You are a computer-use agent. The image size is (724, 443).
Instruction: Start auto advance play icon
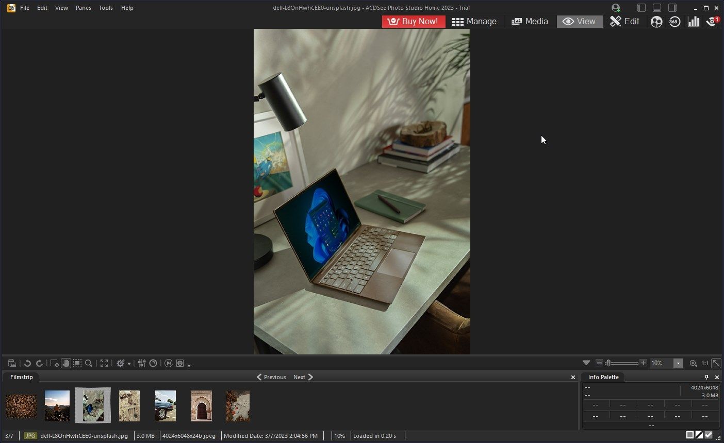click(x=169, y=363)
